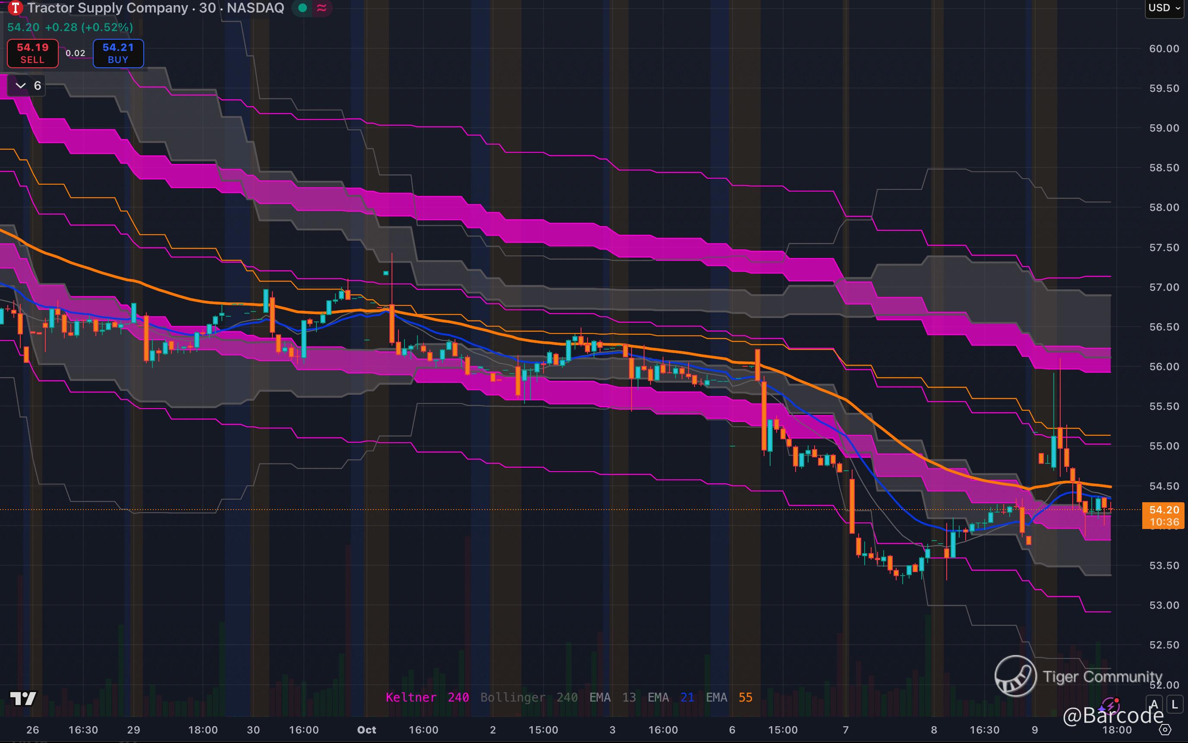
Task: Click the Tractor Supply Company ticker logo
Action: 15,8
